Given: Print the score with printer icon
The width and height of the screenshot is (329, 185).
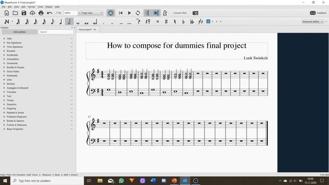Looking at the screenshot, I should [x=41, y=13].
